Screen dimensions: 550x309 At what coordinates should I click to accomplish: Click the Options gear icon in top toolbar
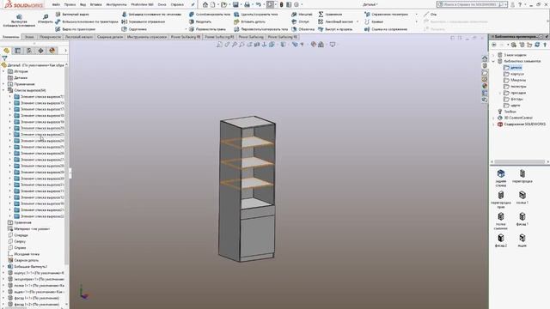click(x=296, y=4)
